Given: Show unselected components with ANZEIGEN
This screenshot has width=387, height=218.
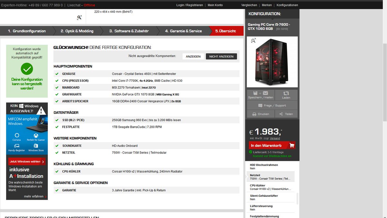Looking at the screenshot, I should (193, 56).
